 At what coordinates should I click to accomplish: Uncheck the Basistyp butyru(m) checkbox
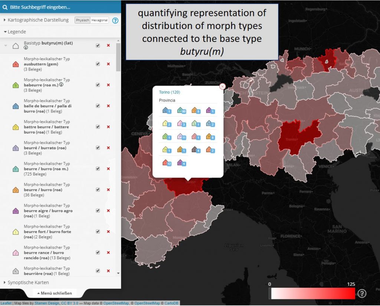[x=98, y=45]
